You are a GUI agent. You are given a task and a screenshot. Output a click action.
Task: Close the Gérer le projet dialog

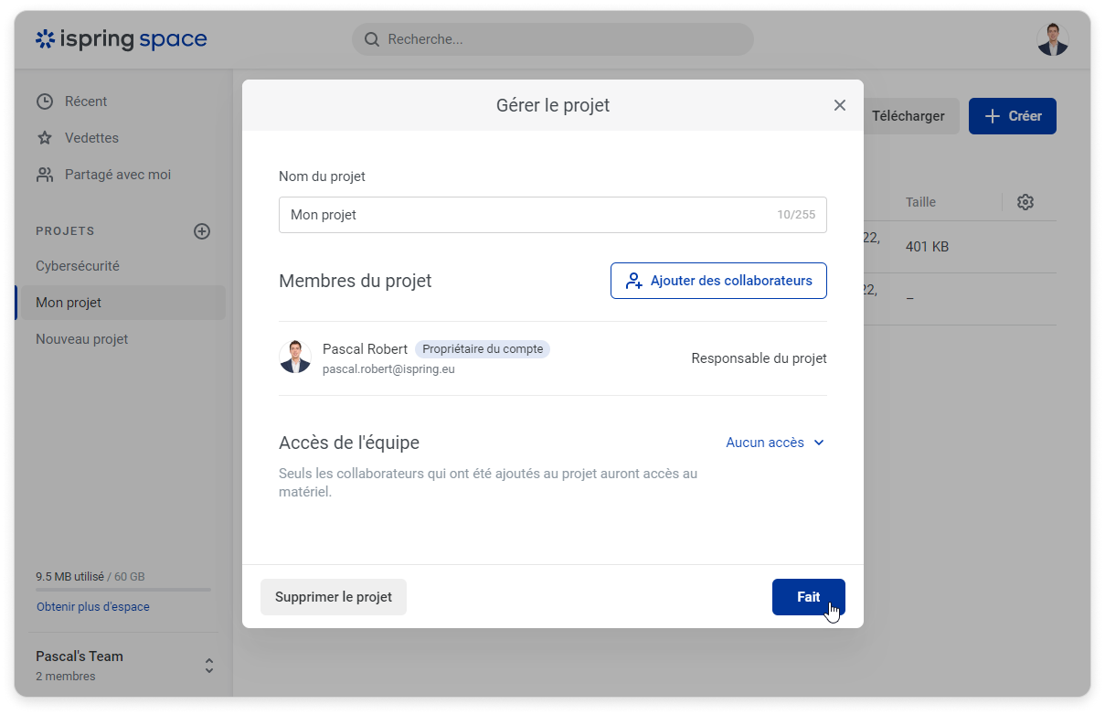(x=839, y=105)
